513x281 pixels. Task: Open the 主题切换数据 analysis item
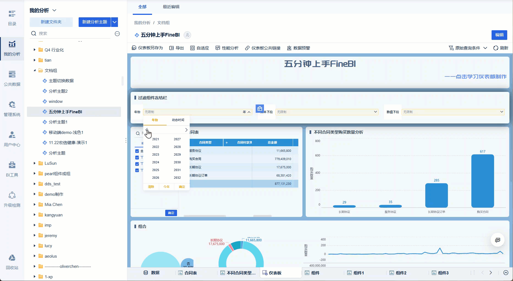click(61, 81)
